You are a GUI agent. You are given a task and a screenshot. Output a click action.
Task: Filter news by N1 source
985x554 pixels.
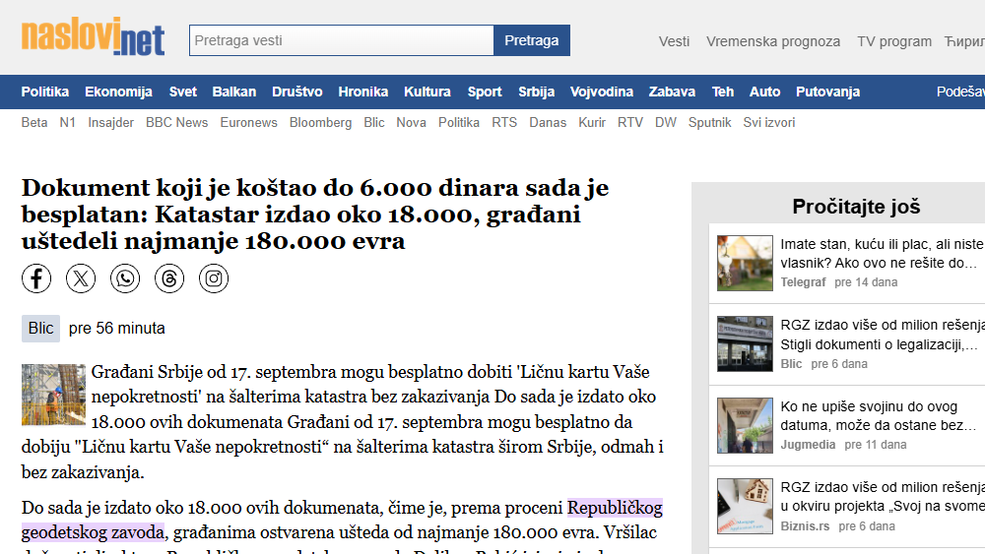[67, 122]
